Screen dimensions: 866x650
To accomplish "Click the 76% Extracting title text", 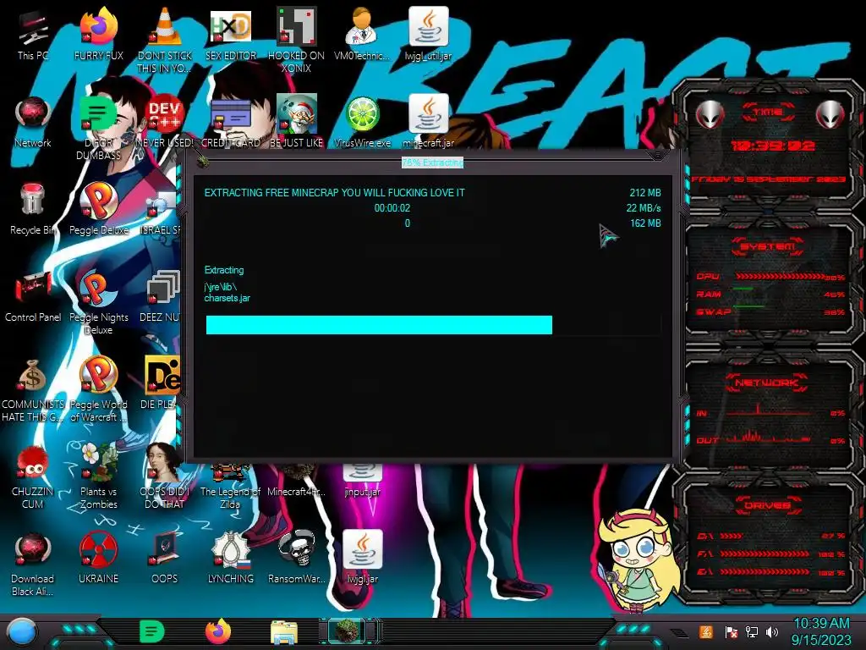I will pos(432,162).
